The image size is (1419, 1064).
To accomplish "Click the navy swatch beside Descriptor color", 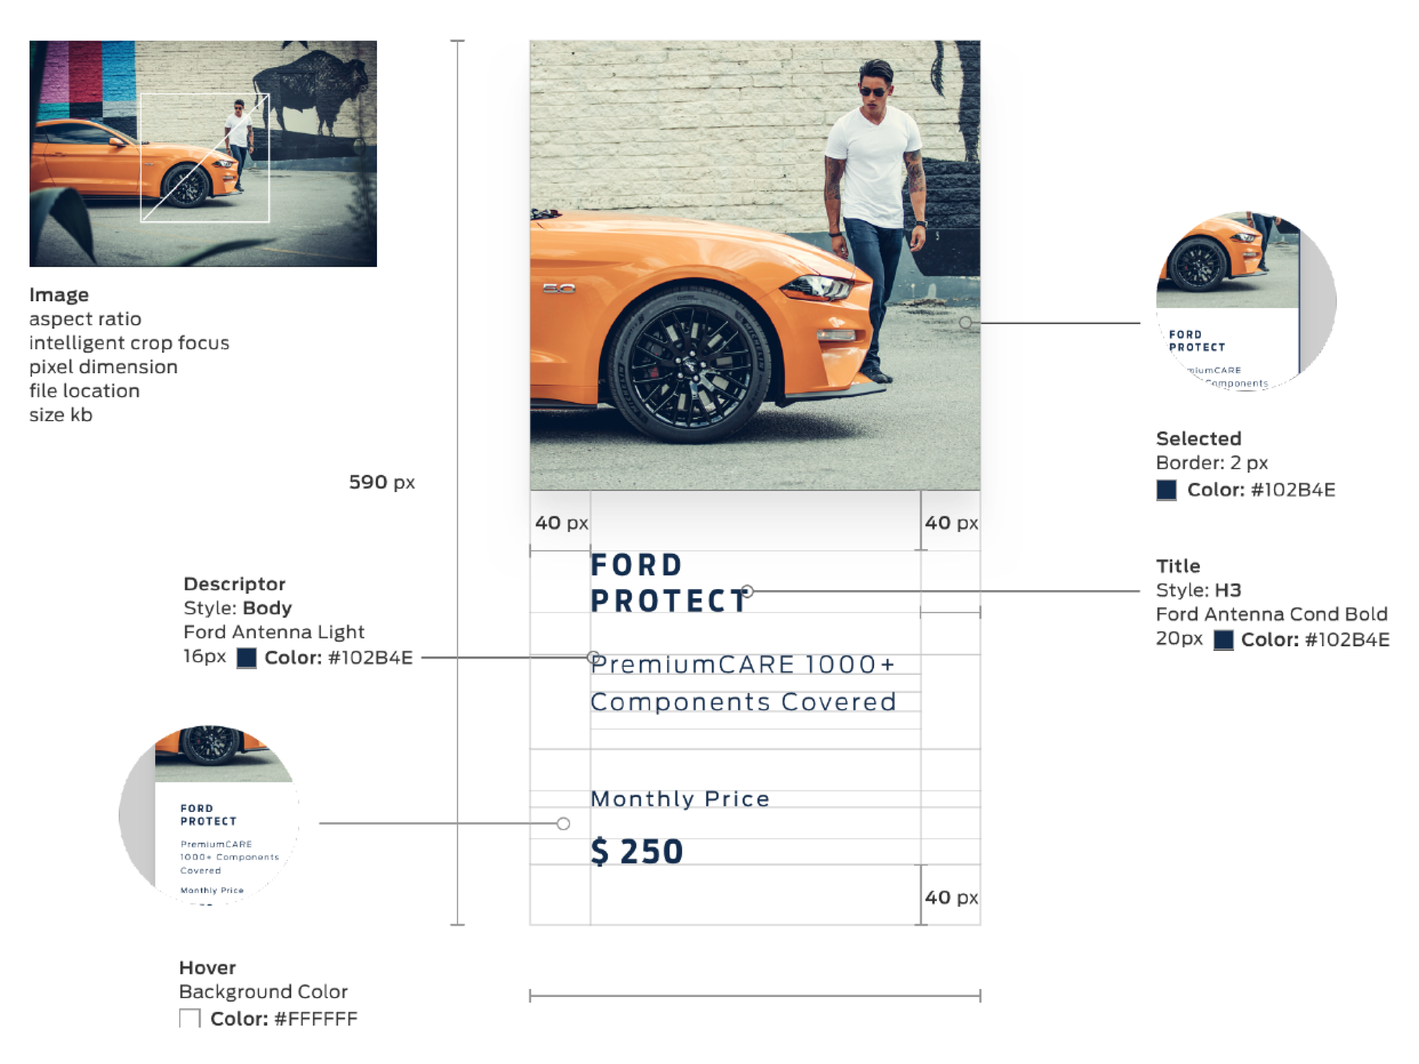I will coord(246,658).
